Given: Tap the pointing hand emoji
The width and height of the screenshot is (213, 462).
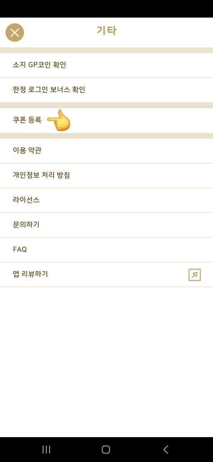Looking at the screenshot, I should tap(59, 120).
